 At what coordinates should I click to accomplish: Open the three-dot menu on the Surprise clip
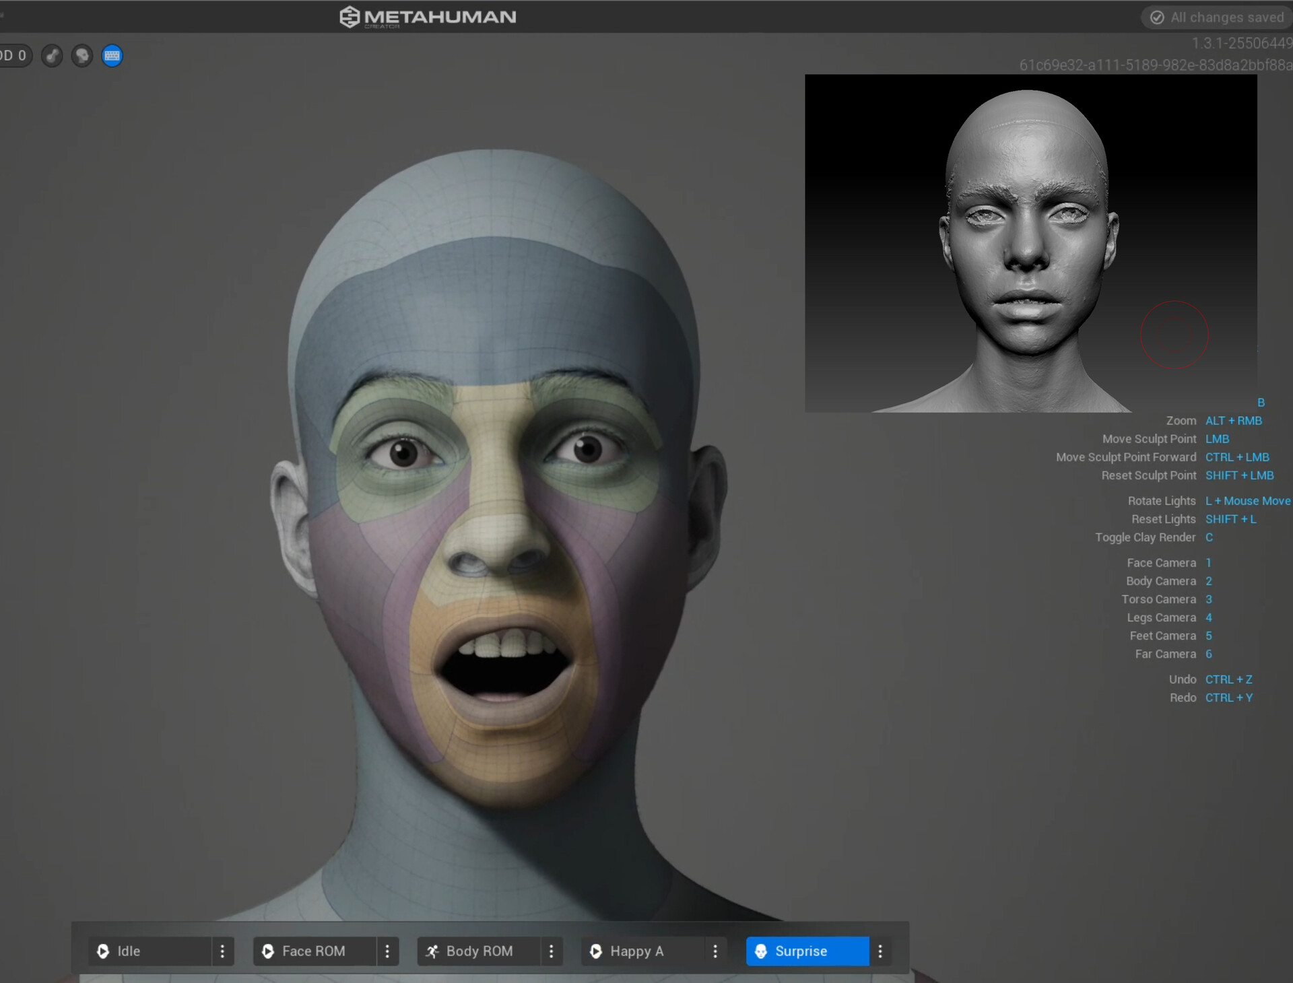point(880,951)
